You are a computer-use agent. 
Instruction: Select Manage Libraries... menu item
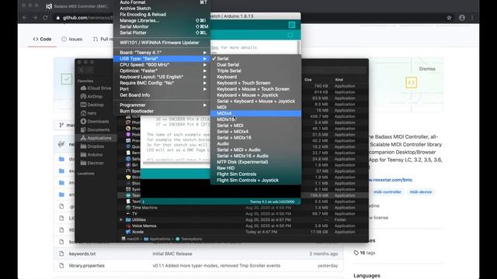pyautogui.click(x=162, y=21)
